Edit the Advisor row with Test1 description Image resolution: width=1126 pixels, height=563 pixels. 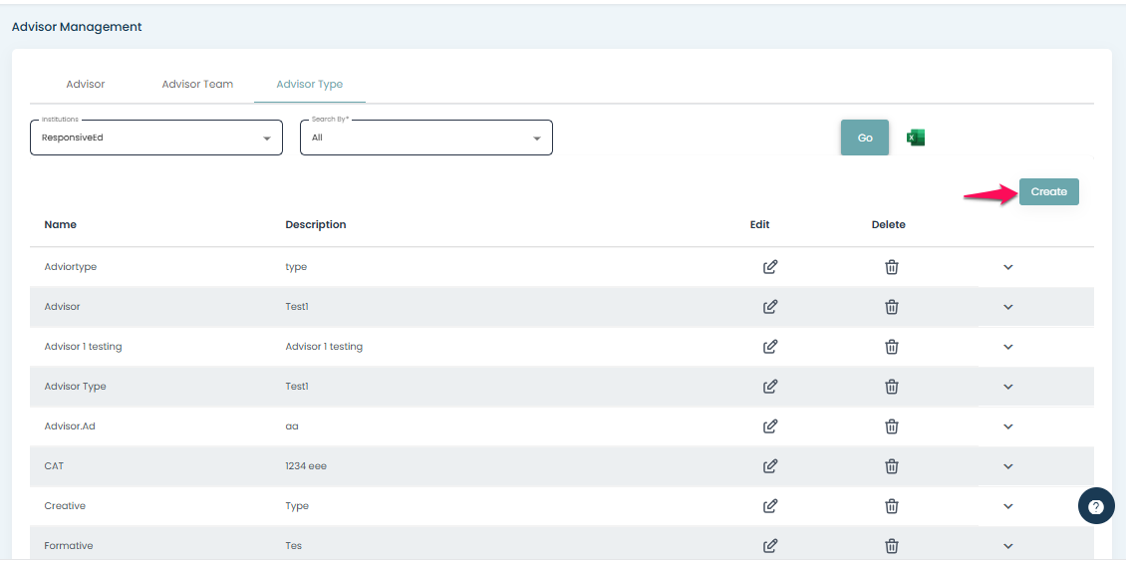click(x=770, y=307)
